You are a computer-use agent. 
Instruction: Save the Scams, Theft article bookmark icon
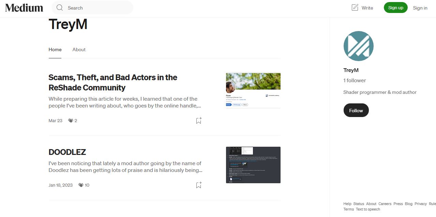pyautogui.click(x=199, y=120)
